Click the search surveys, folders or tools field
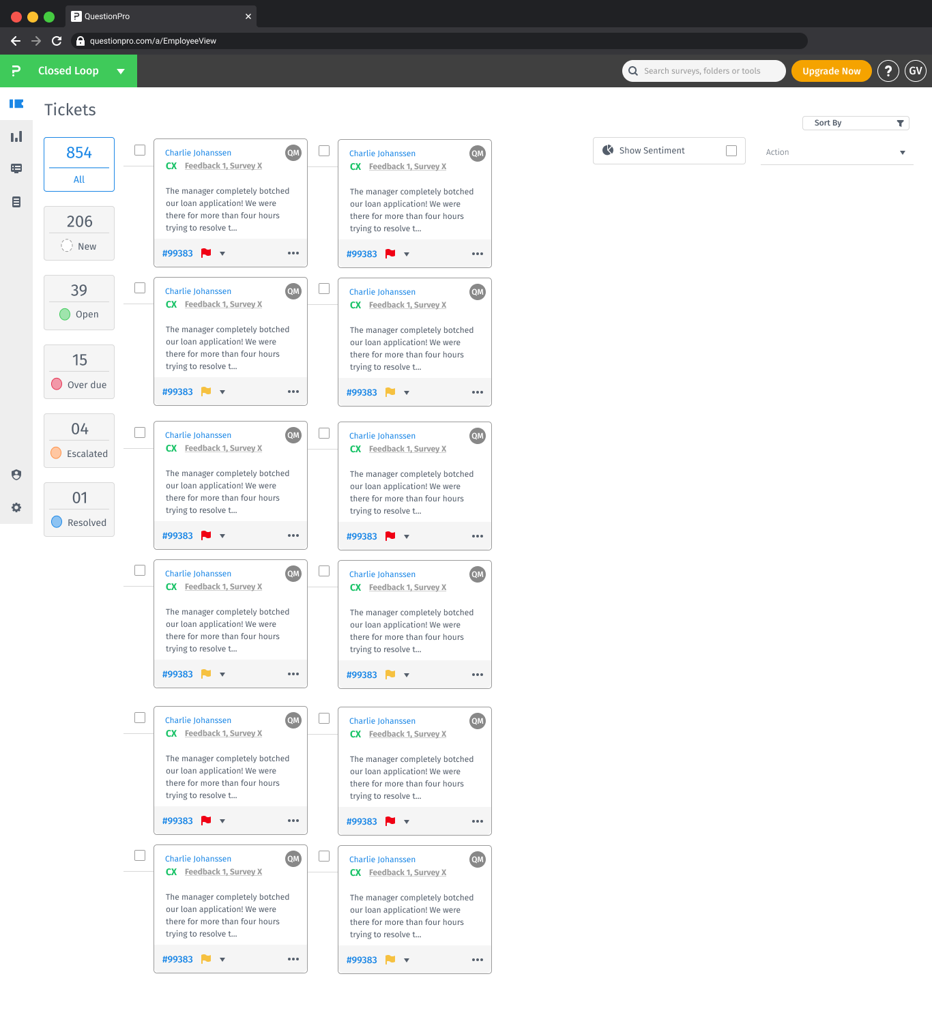Viewport: 932px width, 1015px height. tap(703, 71)
